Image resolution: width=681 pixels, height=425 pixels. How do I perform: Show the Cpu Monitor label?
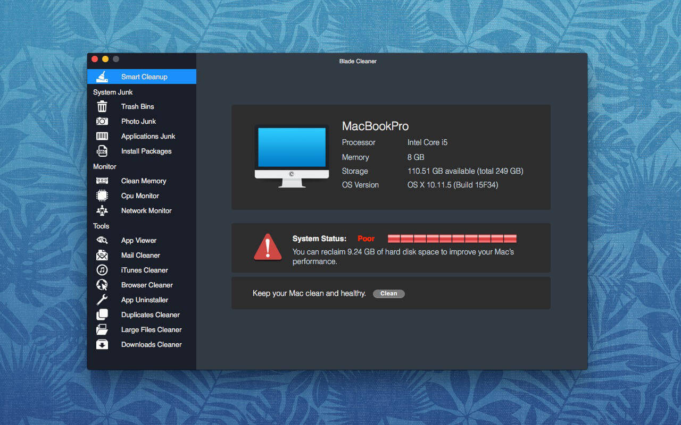pos(140,195)
